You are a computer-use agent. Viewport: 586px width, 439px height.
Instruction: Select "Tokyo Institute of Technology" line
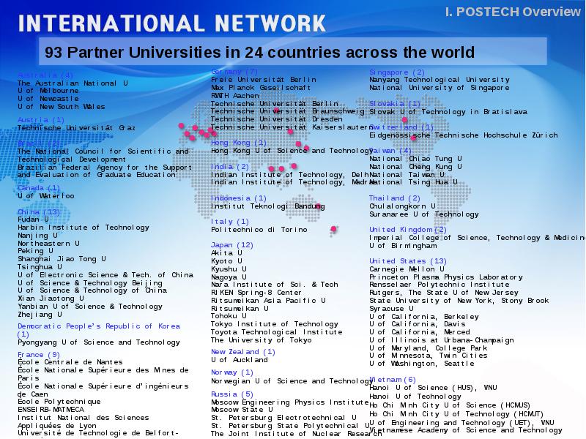(274, 324)
